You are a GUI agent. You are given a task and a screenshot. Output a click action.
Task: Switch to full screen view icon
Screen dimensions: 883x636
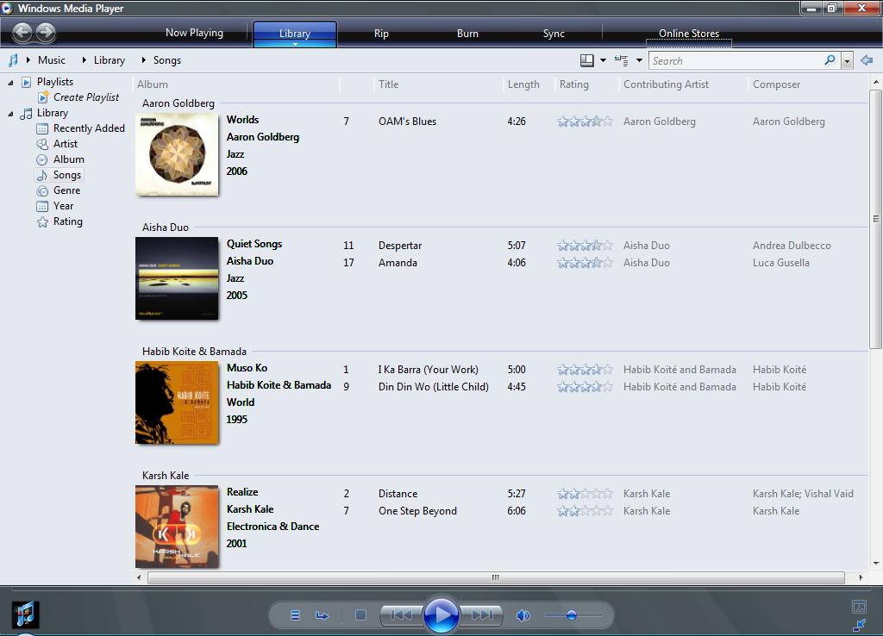[x=859, y=607]
